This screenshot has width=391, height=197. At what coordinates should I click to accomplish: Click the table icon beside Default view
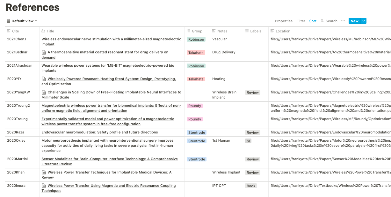coord(8,21)
